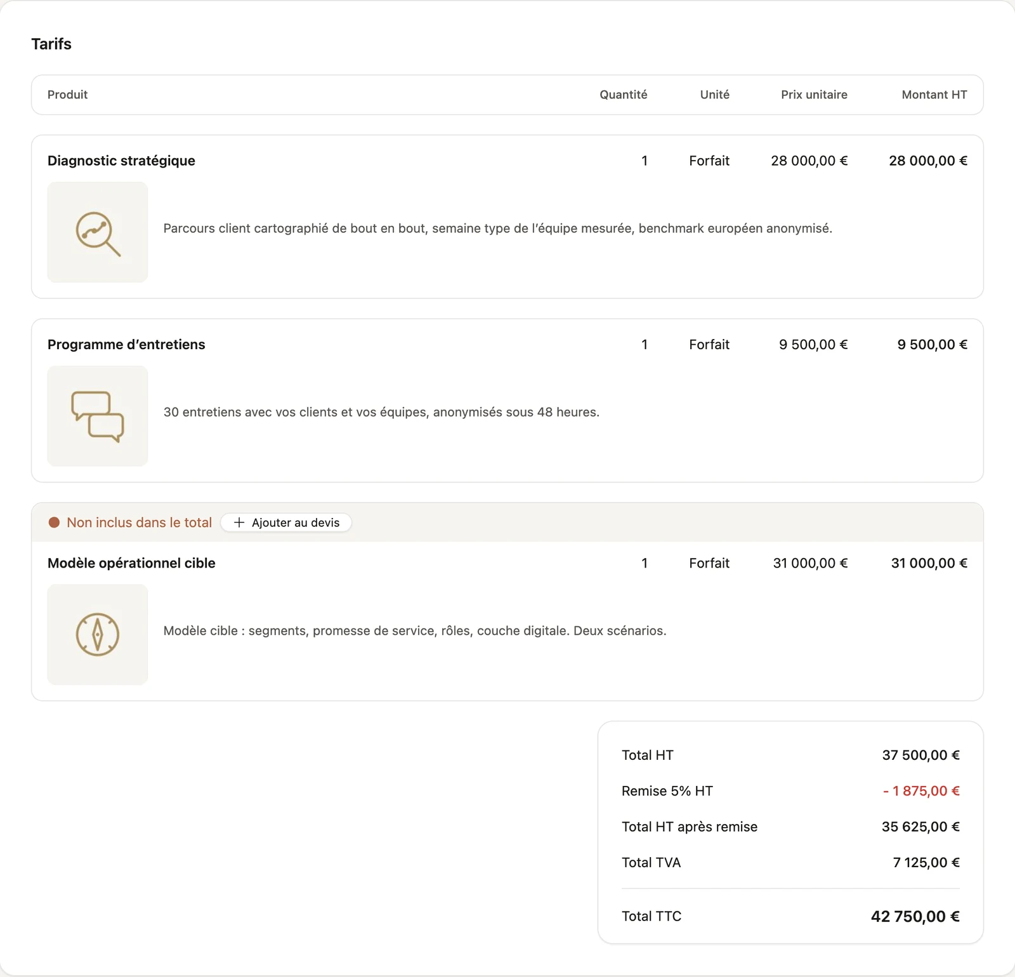Click the Modèle opérationnel cible compass icon

point(98,635)
